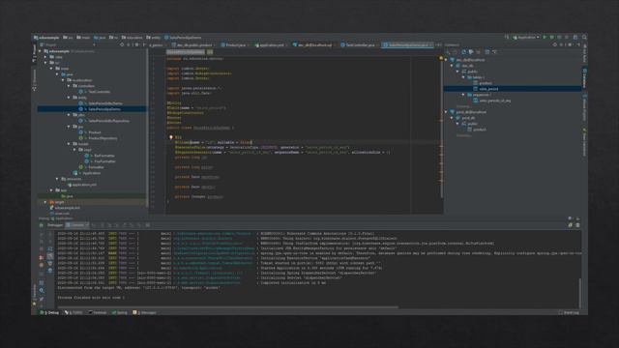Screen dimensions: 619x348
Task: Switch to the Console tab in Debug panel
Action: (x=77, y=225)
